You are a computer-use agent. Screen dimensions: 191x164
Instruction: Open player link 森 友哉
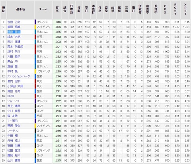(12, 116)
